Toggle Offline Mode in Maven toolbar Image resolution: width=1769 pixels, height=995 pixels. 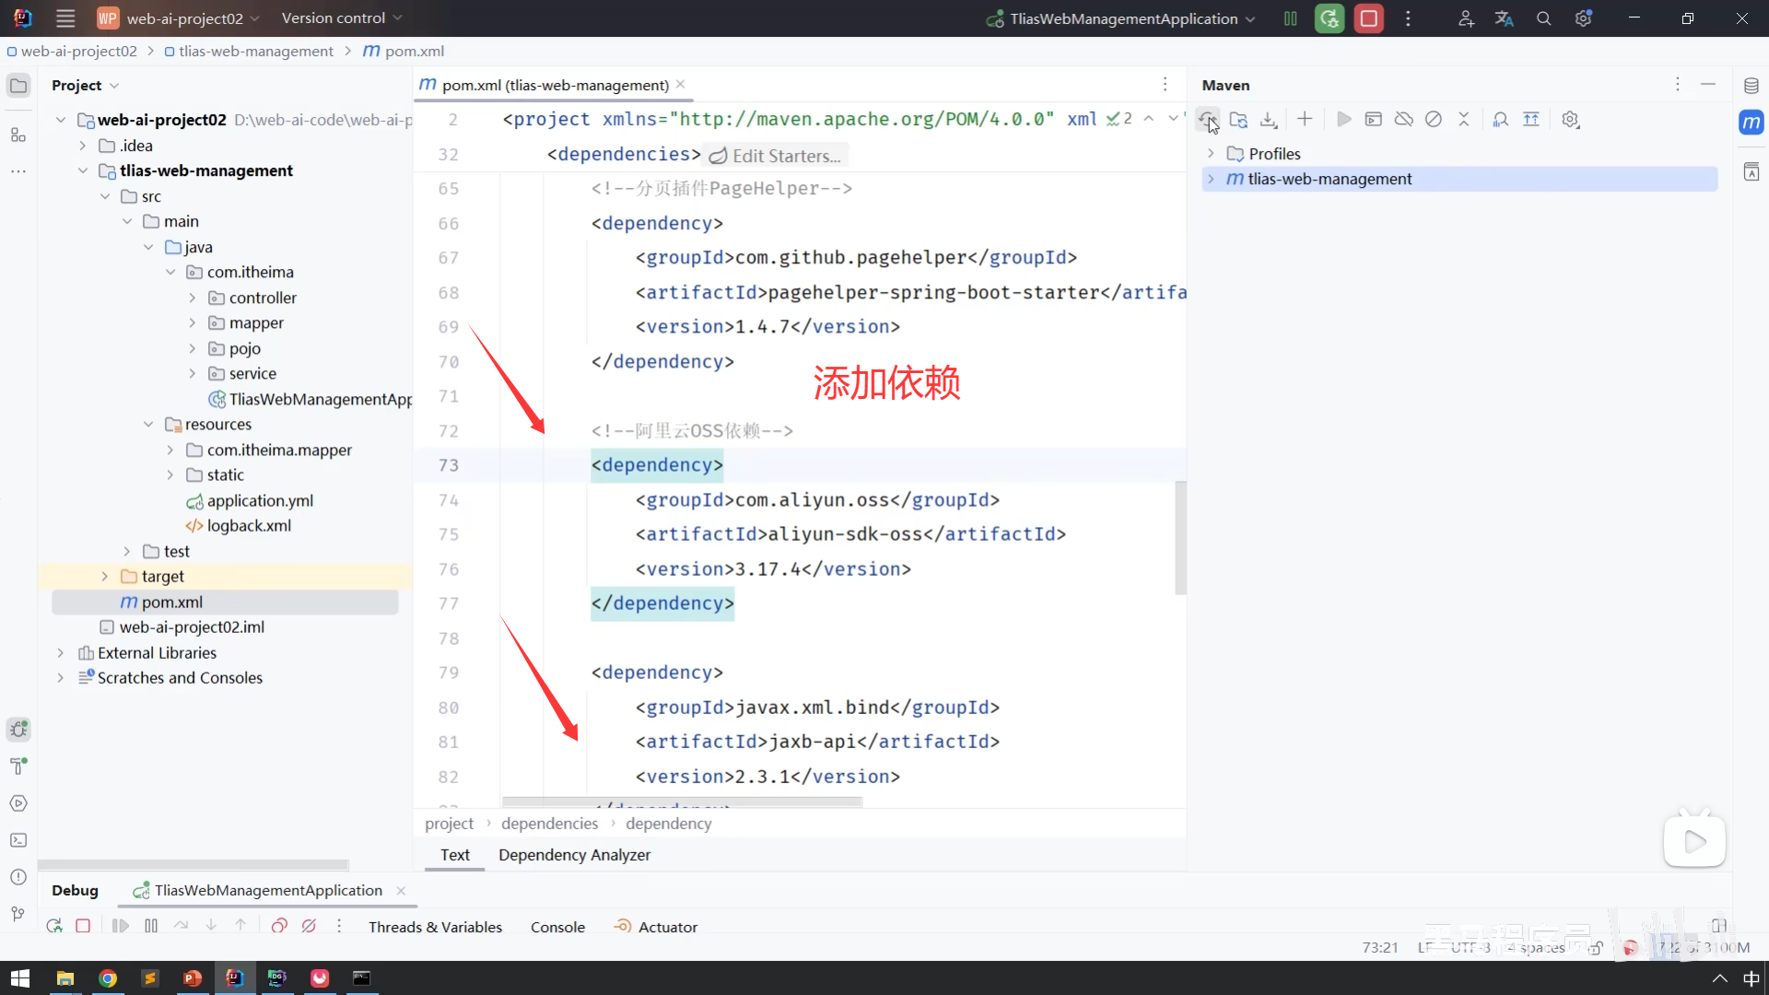tap(1404, 120)
